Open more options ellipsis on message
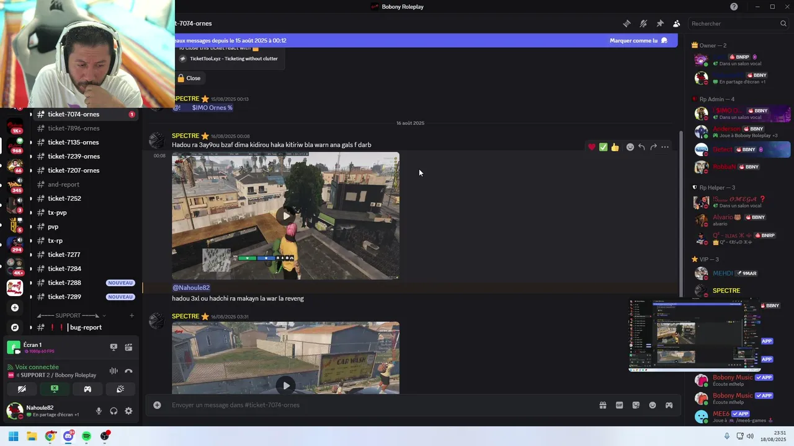 tap(665, 147)
